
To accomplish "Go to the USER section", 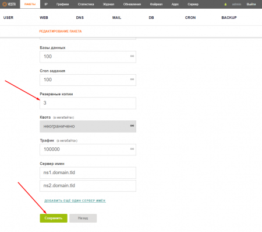I will tap(8, 18).
